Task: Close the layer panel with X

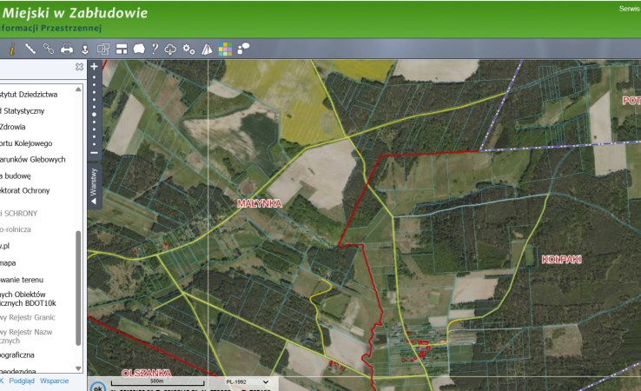Action: coord(79,67)
